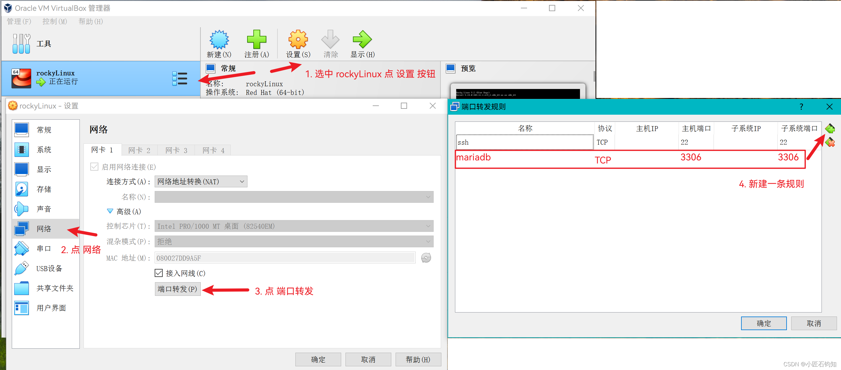This screenshot has height=370, width=841.
Task: Open USB设备 settings category
Action: point(46,269)
